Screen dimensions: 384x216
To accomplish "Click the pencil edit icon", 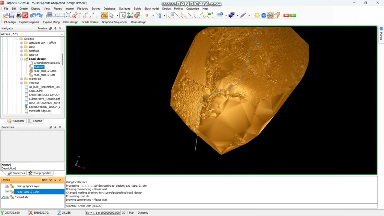I will 243,15.
